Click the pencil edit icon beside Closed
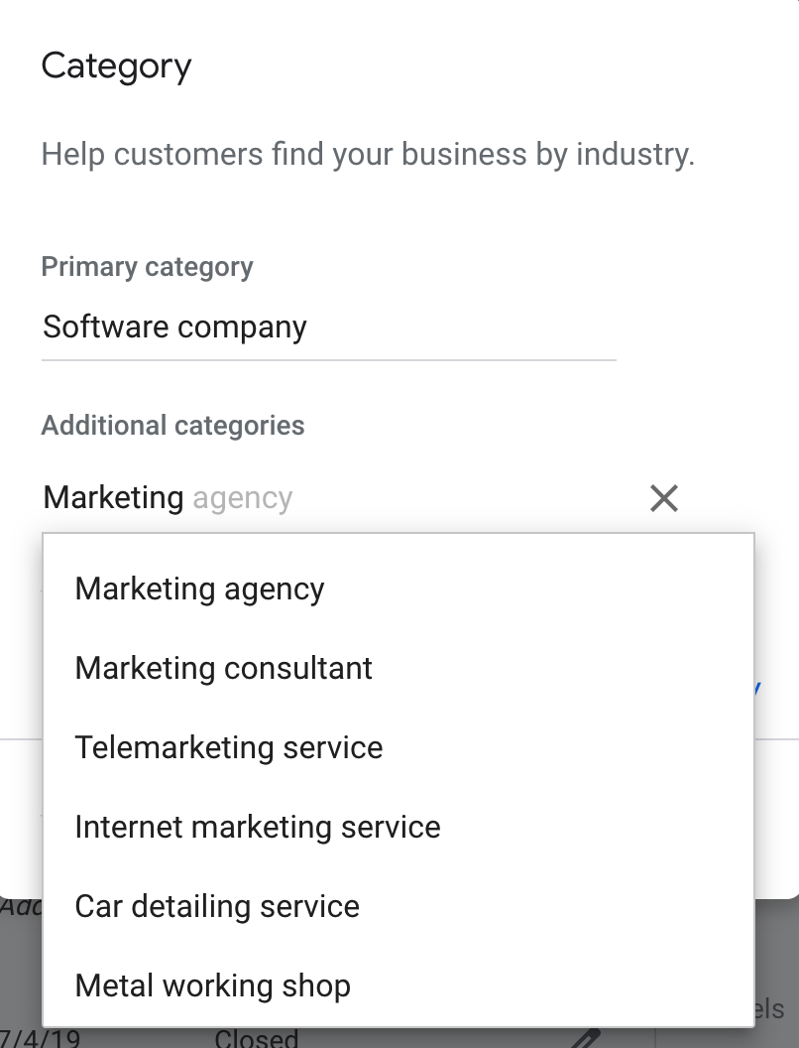The height and width of the screenshot is (1048, 799). tap(587, 1038)
